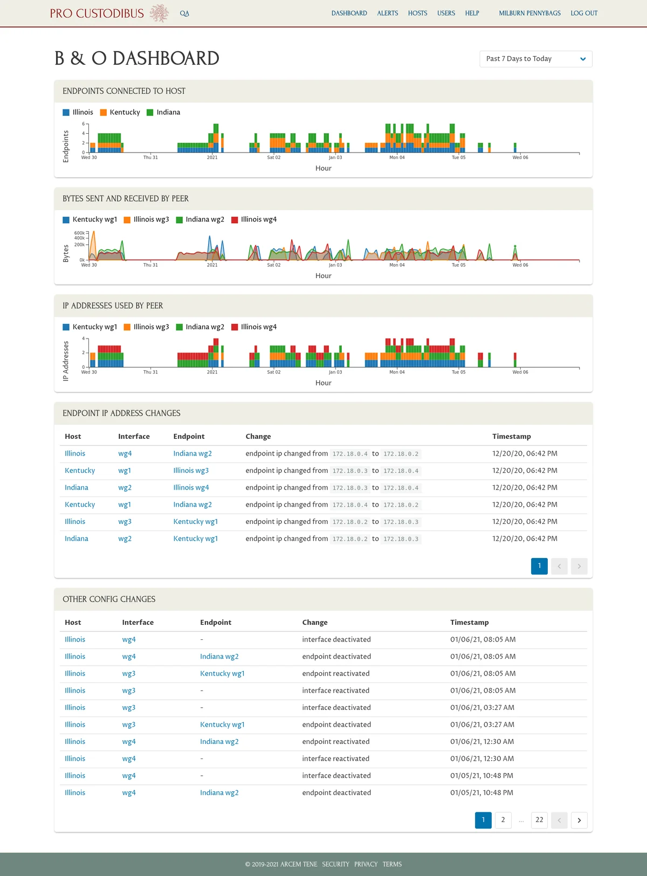647x876 pixels.
Task: Click the Pro Custodibus logo emblem
Action: tap(159, 13)
